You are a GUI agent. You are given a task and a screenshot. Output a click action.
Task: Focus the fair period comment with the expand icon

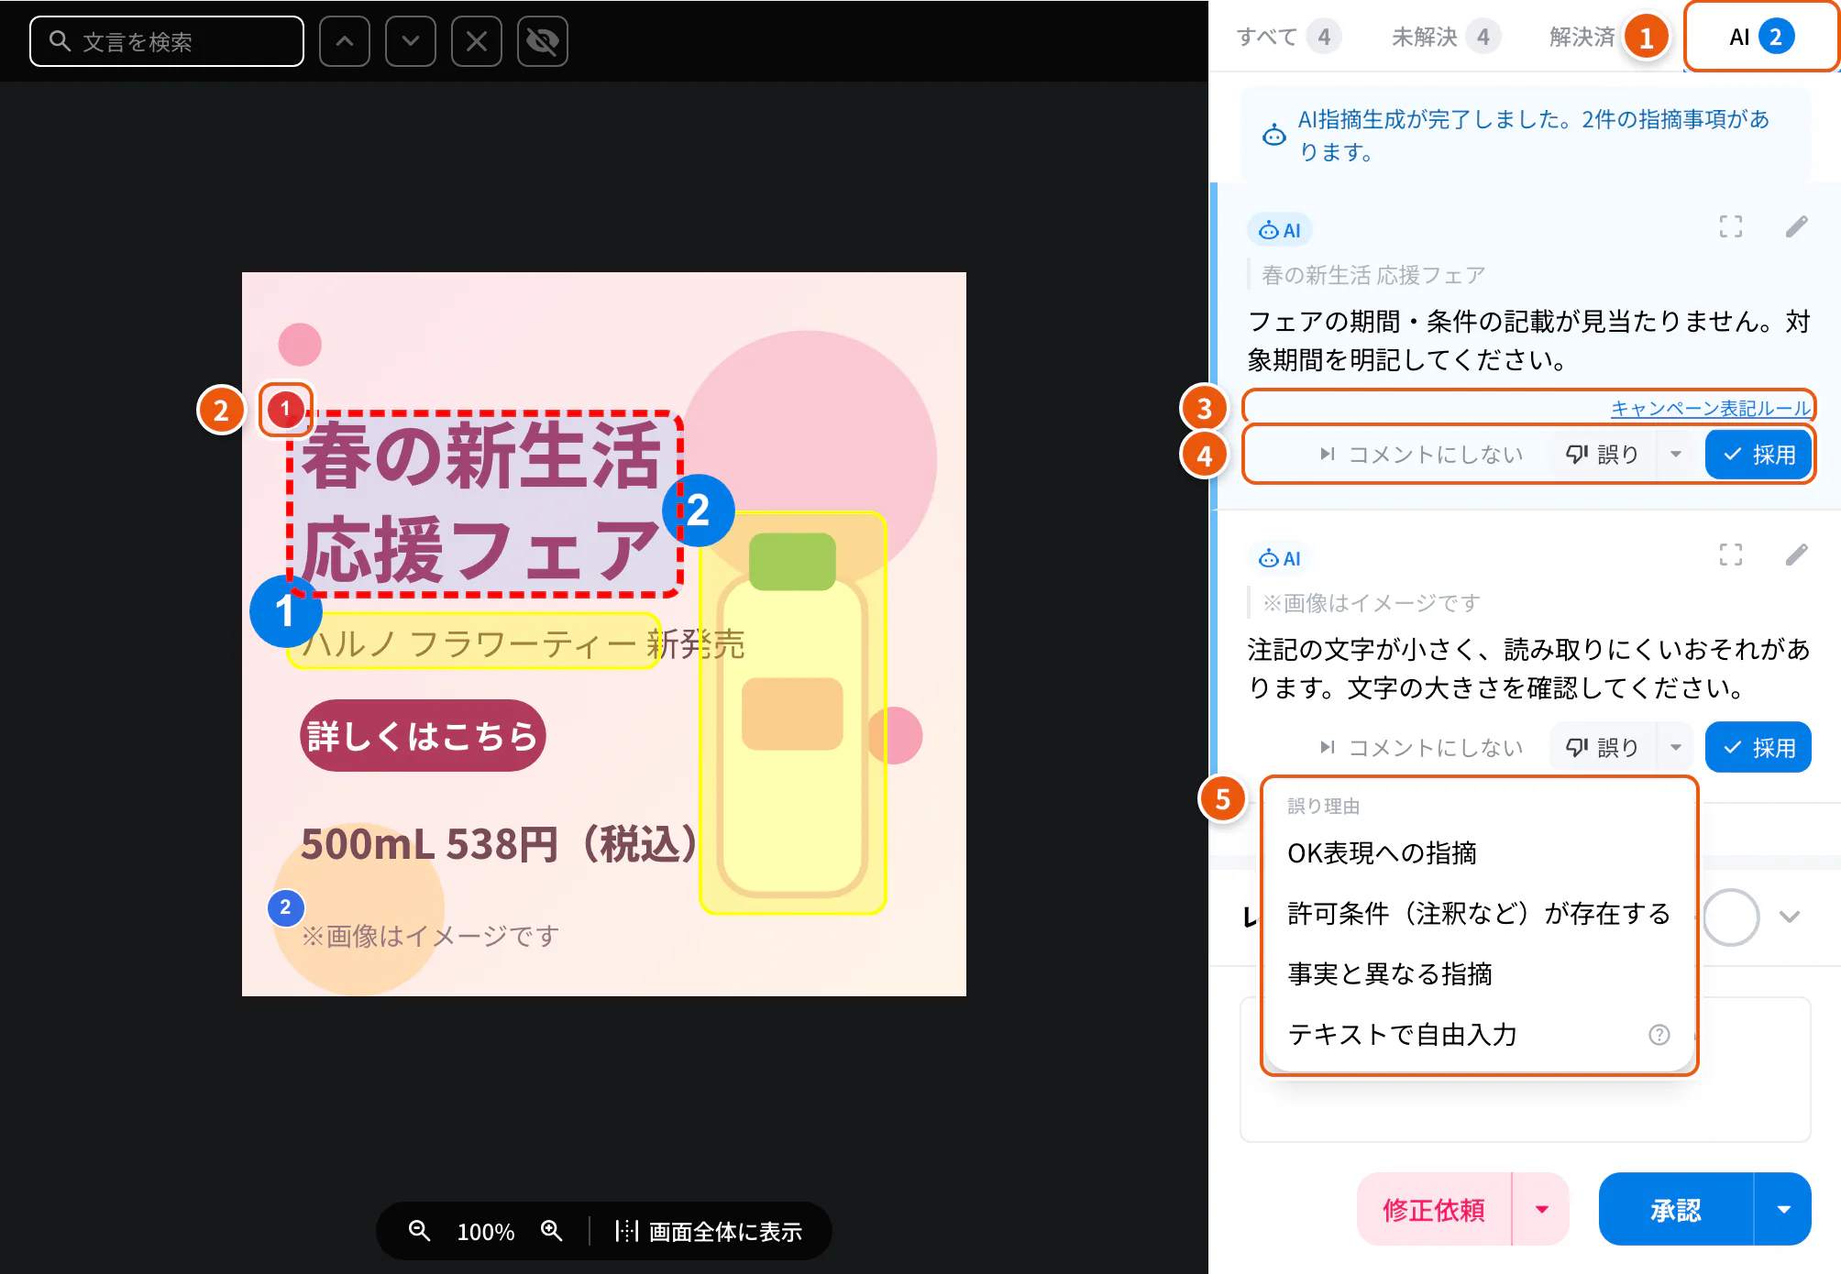coord(1731,226)
